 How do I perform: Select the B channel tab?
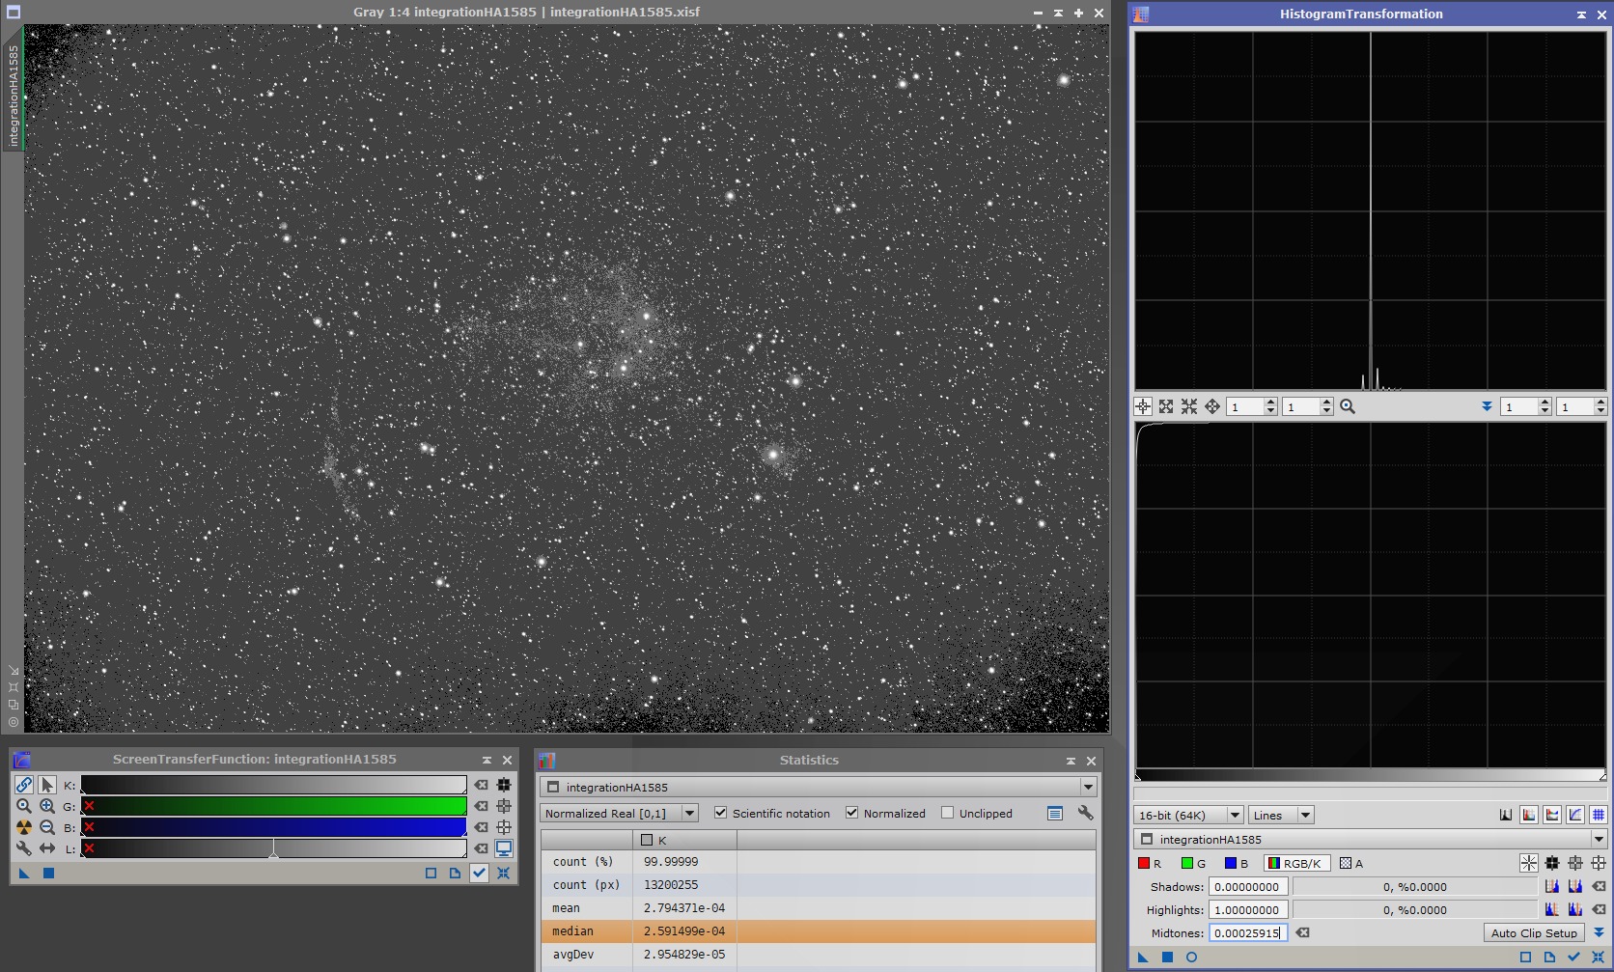point(1237,863)
